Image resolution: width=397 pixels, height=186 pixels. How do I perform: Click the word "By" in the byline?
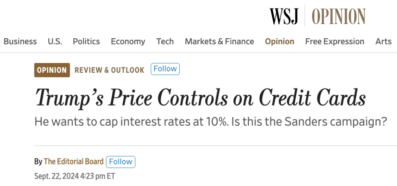point(38,162)
